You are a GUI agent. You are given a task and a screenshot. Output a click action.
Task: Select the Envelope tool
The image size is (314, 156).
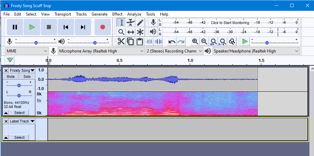tap(131, 23)
